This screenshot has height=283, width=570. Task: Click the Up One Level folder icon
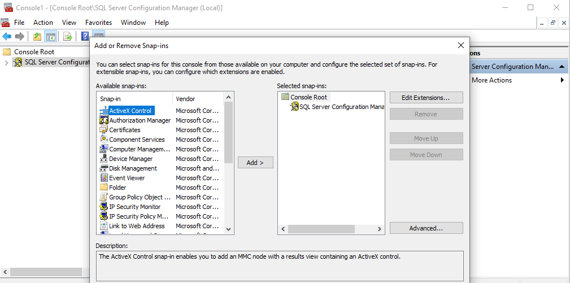37,36
